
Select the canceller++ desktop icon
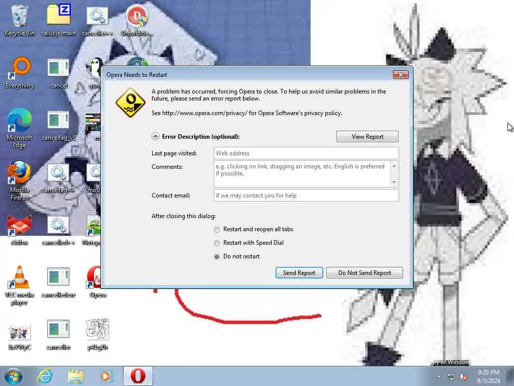coord(97,20)
